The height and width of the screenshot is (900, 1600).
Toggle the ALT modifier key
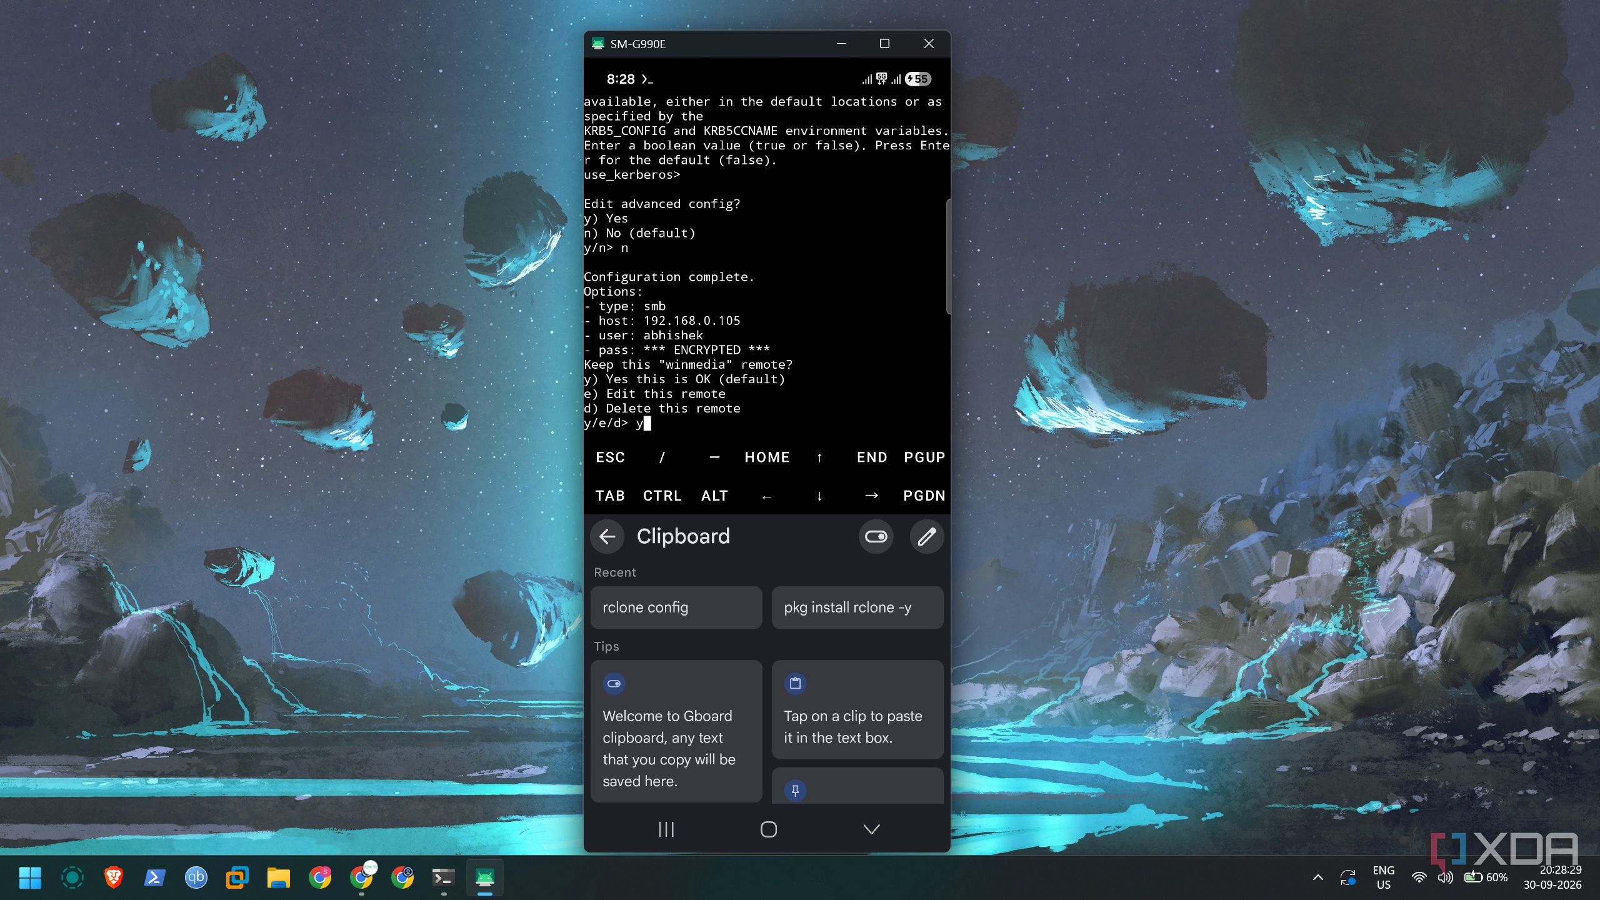(714, 496)
